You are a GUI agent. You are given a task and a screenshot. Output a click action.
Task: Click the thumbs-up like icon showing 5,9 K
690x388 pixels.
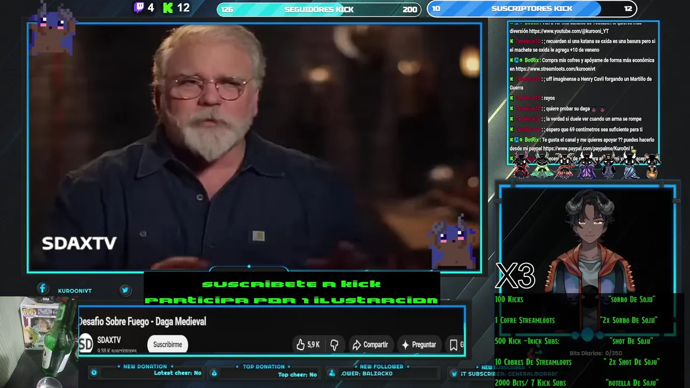[301, 344]
